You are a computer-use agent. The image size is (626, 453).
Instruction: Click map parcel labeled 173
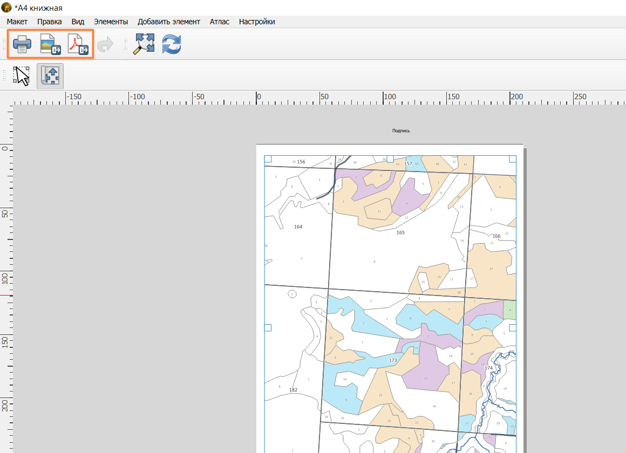coord(393,360)
